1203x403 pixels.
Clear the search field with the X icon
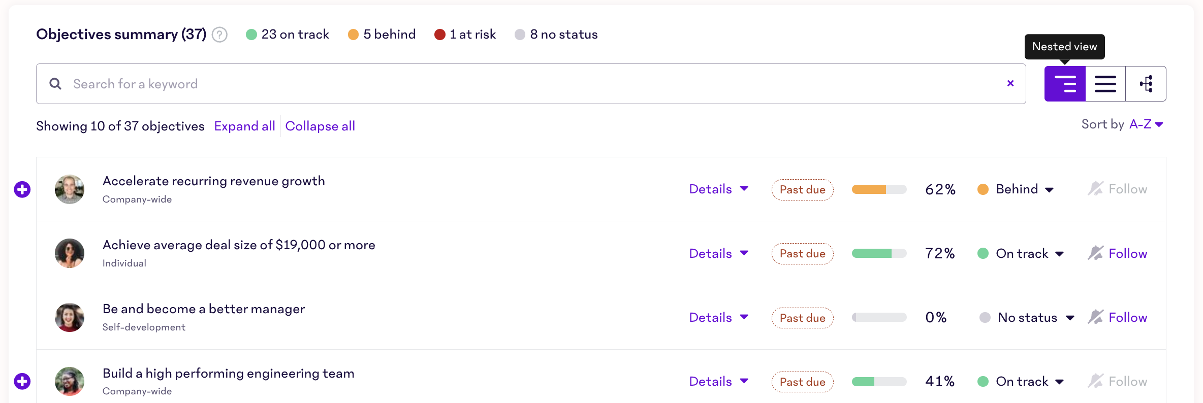coord(1010,83)
